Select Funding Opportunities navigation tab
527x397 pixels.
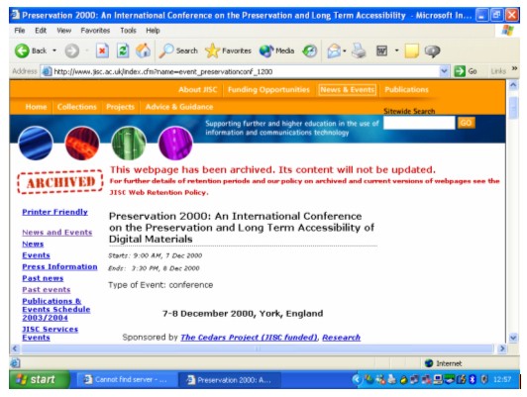click(268, 90)
